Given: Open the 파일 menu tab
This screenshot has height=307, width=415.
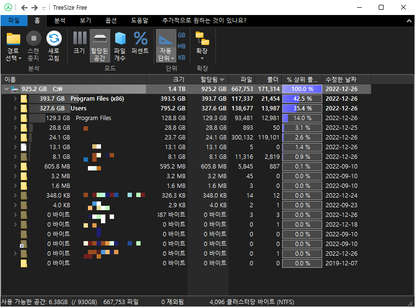Looking at the screenshot, I should click(x=14, y=20).
